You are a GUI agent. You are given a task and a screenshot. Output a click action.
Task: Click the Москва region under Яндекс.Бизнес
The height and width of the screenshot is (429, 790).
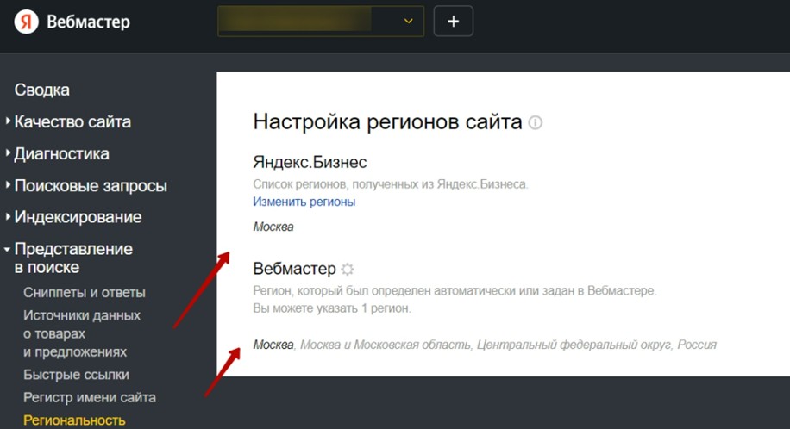(x=273, y=227)
